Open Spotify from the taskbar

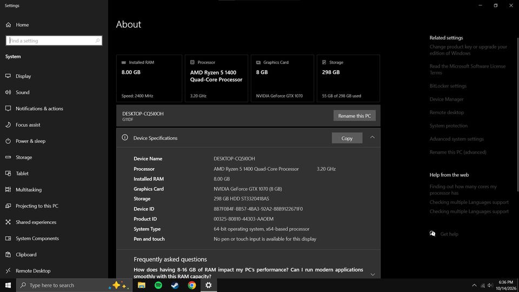coord(158,285)
